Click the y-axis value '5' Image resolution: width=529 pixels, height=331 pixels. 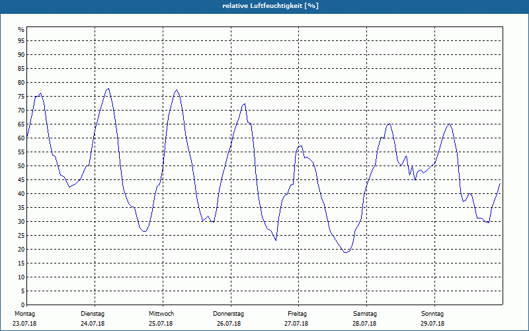point(23,291)
